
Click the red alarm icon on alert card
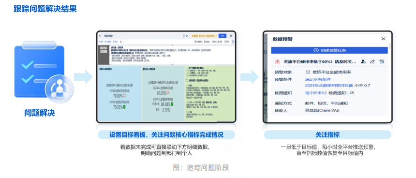[x=278, y=61]
